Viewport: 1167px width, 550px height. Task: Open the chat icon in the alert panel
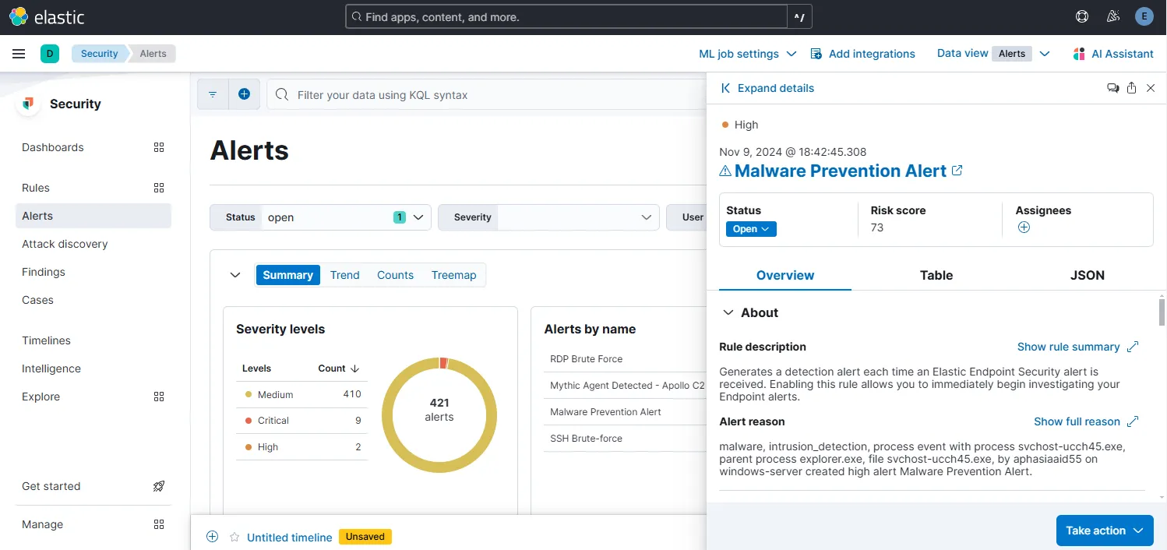(1112, 88)
